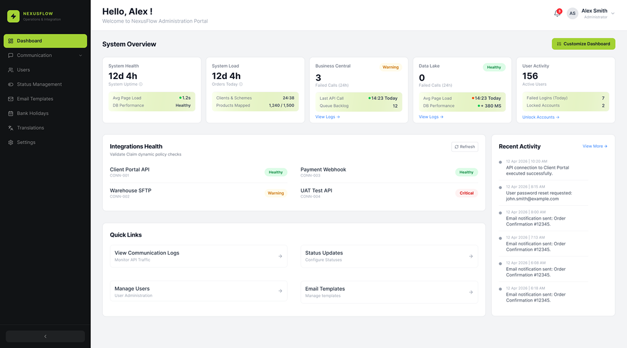Viewport: 627px width, 348px height.
Task: Click the Warning badge on Business Central
Action: 390,67
